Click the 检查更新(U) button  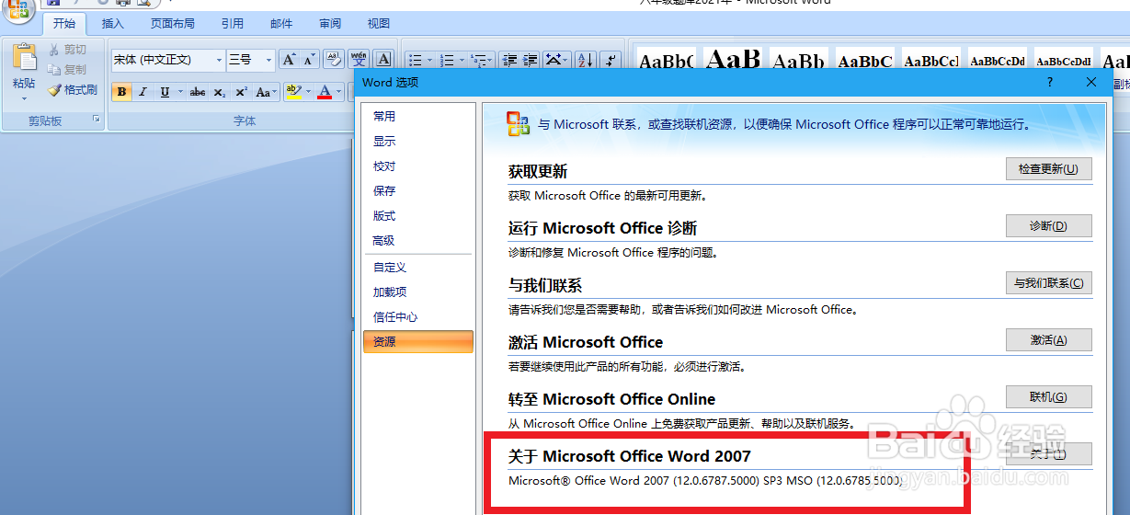pyautogui.click(x=1049, y=169)
